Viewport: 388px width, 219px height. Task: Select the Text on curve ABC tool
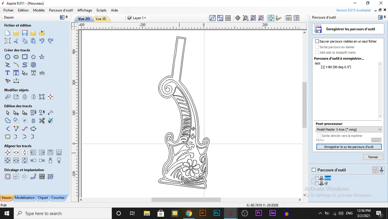point(42,73)
